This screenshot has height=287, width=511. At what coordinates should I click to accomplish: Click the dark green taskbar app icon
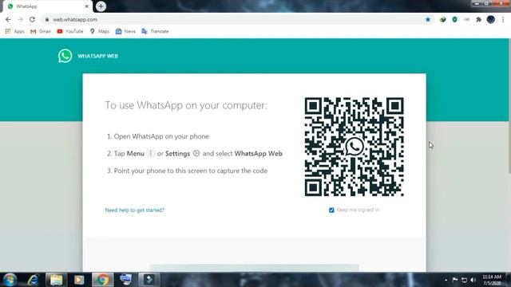tap(149, 280)
